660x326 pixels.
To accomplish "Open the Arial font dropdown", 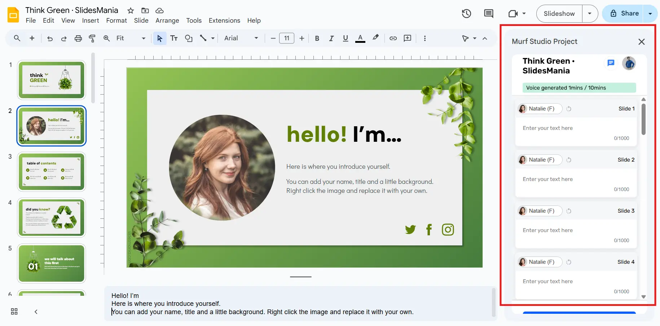I will [x=241, y=38].
